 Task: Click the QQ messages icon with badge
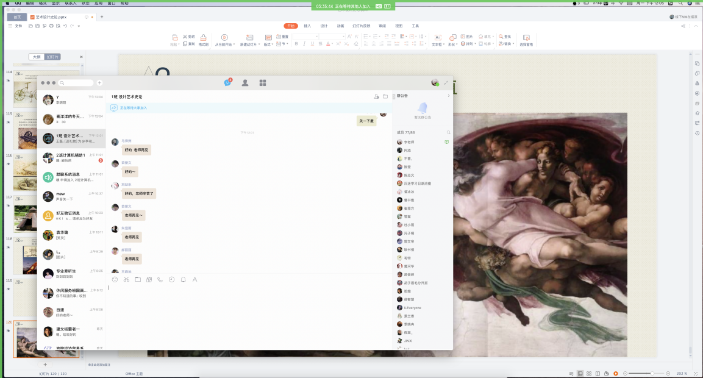pos(227,83)
